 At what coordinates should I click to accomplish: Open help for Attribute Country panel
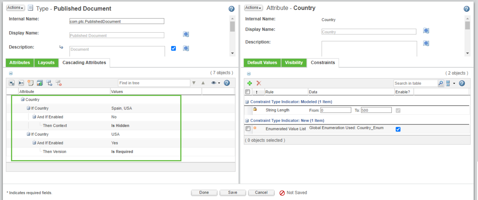tap(466, 9)
